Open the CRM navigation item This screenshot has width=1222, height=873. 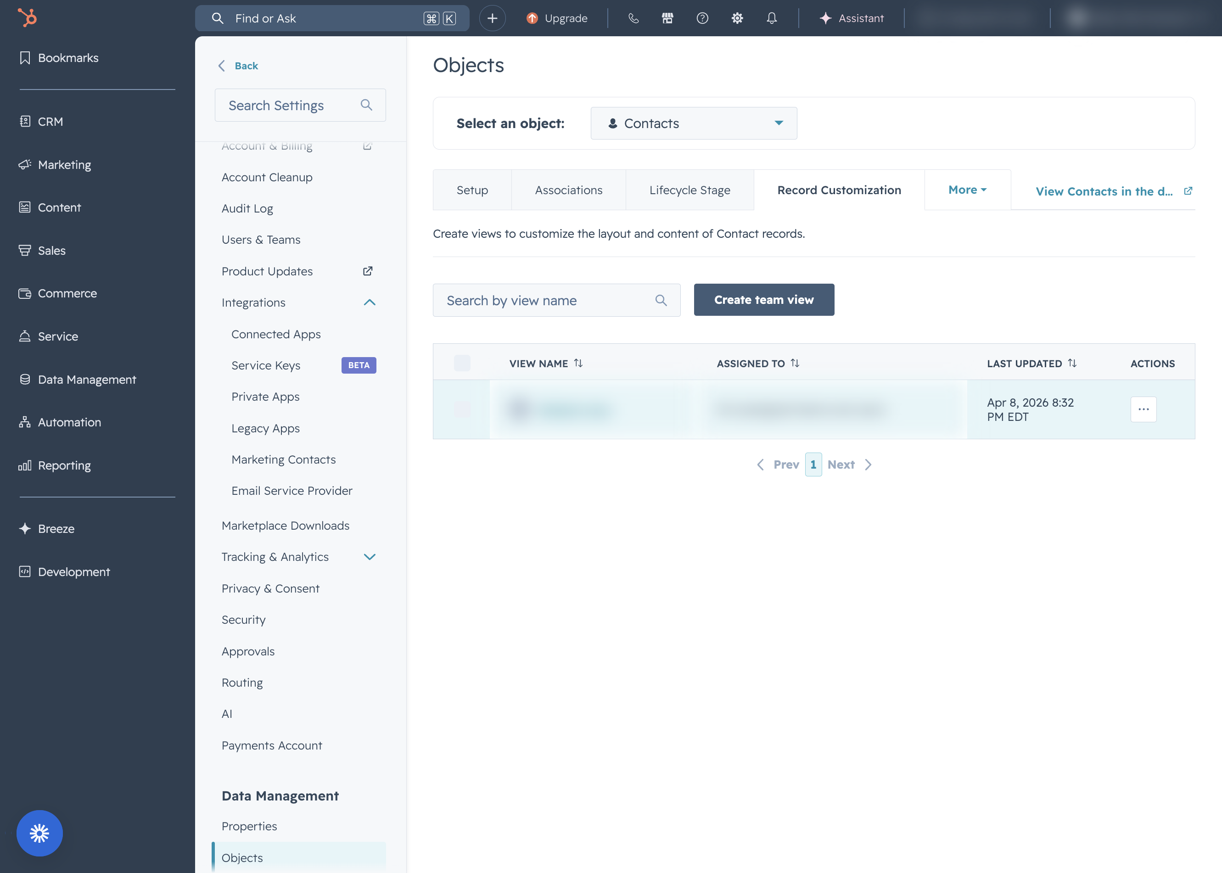pos(41,122)
